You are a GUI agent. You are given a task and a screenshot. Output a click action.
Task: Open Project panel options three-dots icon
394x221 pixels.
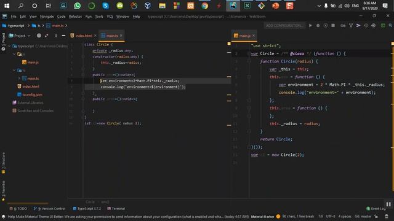(56, 36)
